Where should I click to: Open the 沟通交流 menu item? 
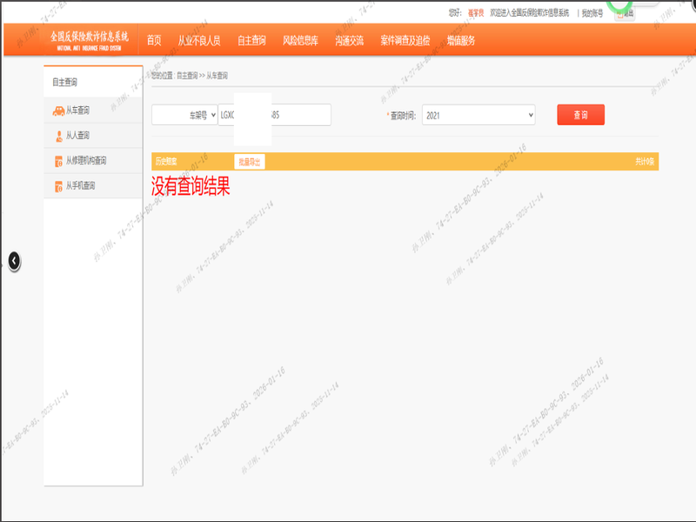click(349, 41)
